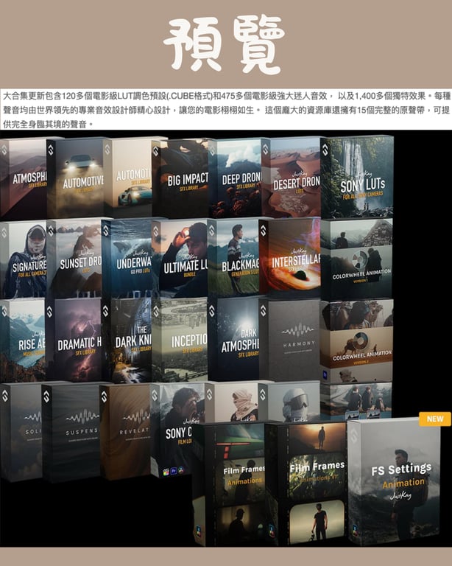Choose the brown Revelation soundtrack box
This screenshot has height=566, width=452.
(124, 432)
